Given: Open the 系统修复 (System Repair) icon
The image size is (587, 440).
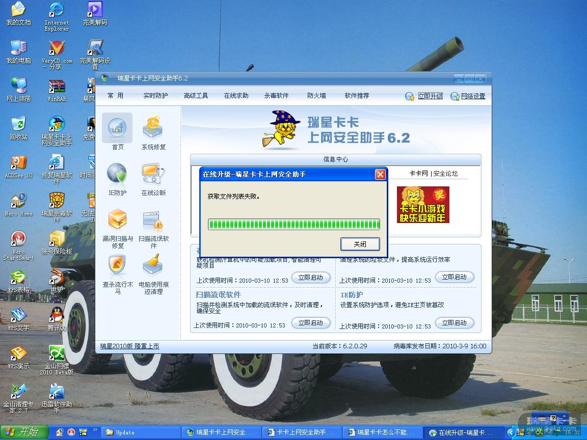Looking at the screenshot, I should 153,128.
